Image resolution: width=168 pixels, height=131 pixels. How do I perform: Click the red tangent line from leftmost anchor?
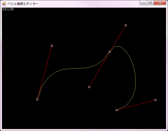click(x=45, y=72)
